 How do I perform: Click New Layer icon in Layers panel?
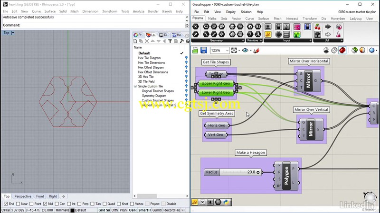(x=135, y=41)
